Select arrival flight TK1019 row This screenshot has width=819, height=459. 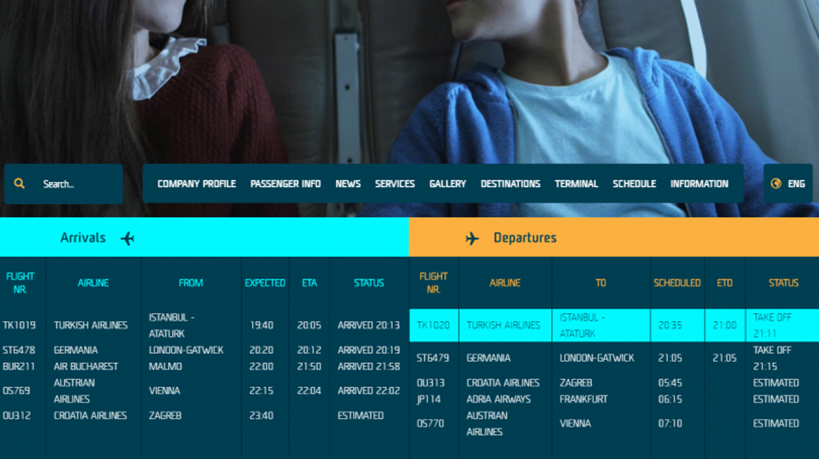tap(191, 326)
